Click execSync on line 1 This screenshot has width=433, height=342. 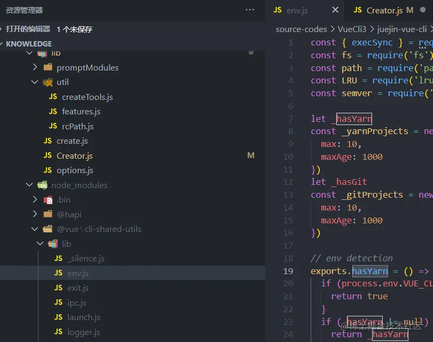pos(372,43)
